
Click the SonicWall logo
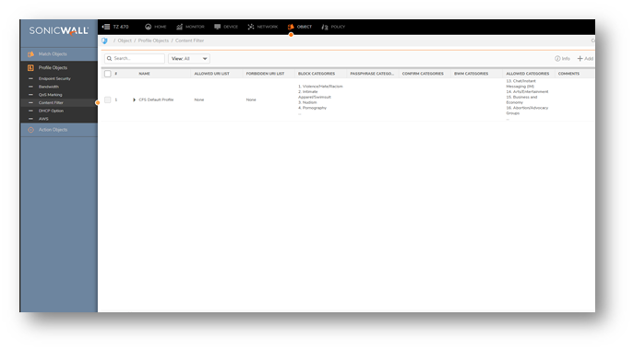click(x=59, y=30)
